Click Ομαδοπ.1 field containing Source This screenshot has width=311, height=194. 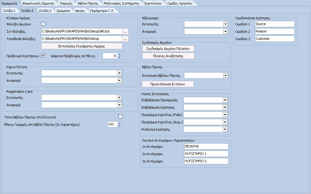(x=275, y=24)
